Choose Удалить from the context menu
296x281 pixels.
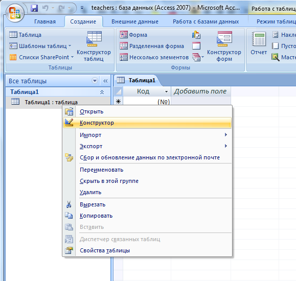click(147, 192)
